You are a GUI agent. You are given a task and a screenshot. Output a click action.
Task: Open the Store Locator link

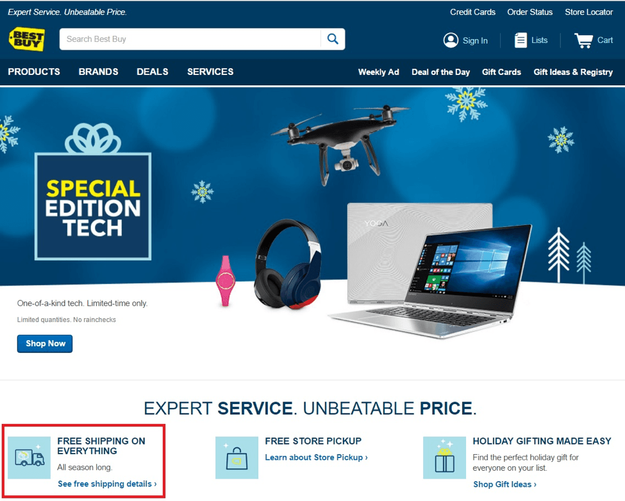588,12
